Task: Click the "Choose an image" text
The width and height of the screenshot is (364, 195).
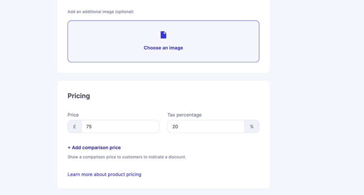Action: click(163, 48)
